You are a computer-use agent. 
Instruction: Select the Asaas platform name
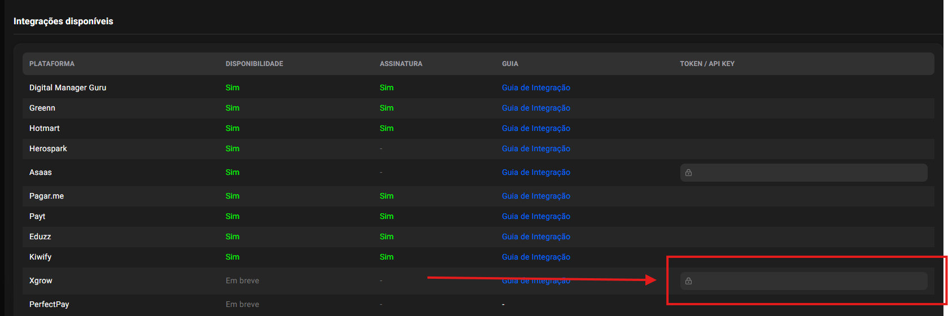[41, 172]
